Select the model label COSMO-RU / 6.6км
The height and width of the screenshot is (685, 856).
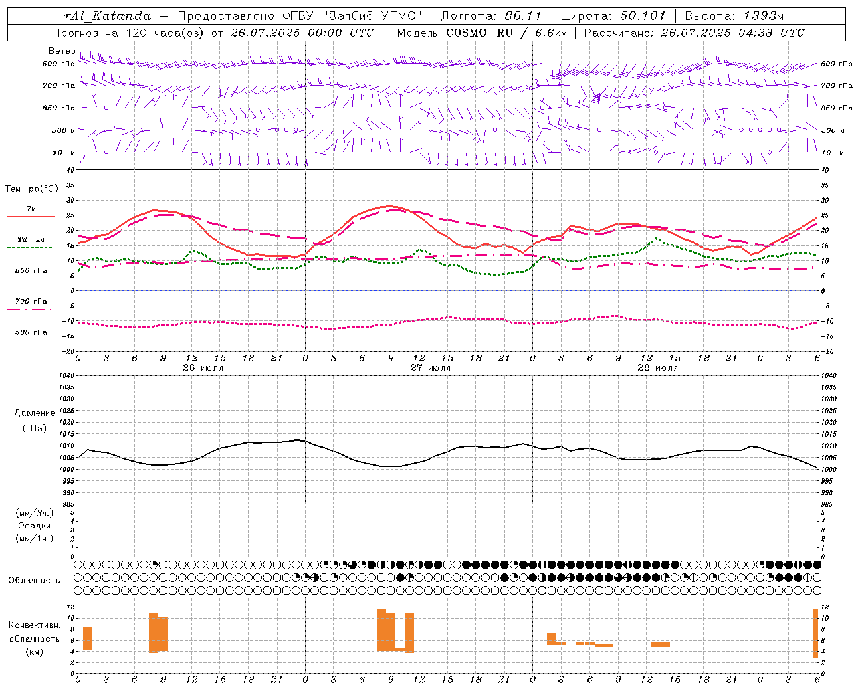(x=506, y=33)
